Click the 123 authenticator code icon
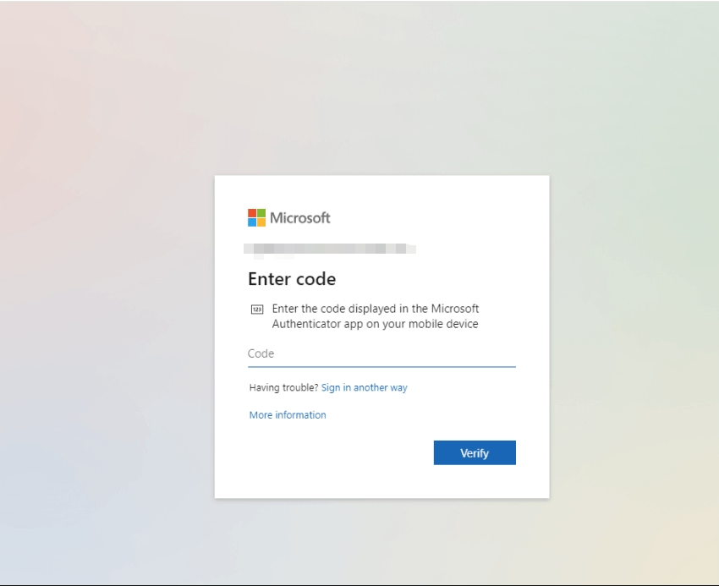 coord(257,309)
